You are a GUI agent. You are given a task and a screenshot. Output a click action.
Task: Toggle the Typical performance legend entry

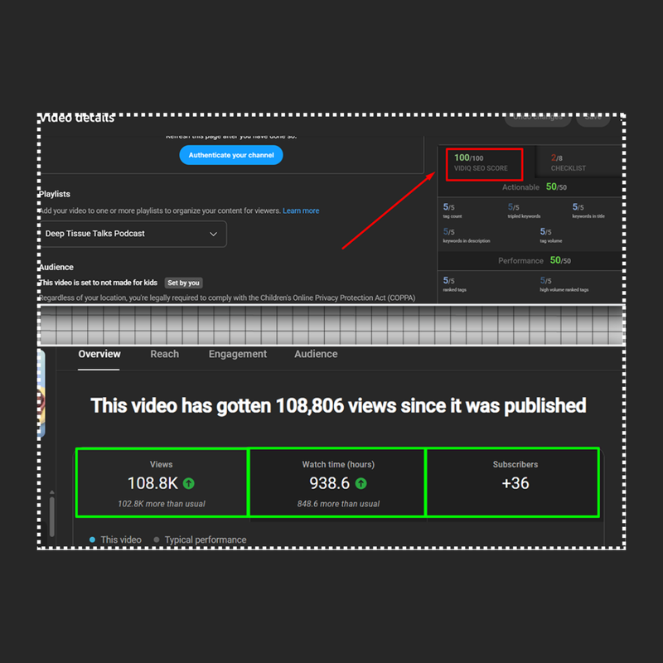point(206,539)
